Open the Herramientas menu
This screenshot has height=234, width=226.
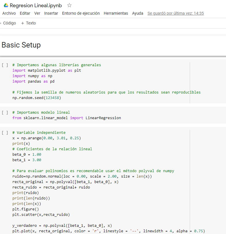pos(116,13)
